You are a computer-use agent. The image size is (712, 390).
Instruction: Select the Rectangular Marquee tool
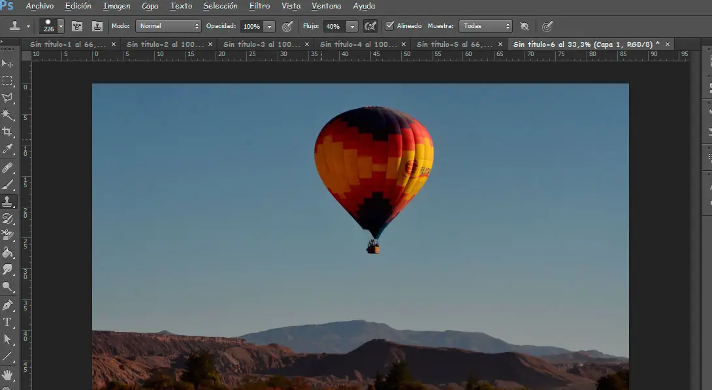coord(8,81)
